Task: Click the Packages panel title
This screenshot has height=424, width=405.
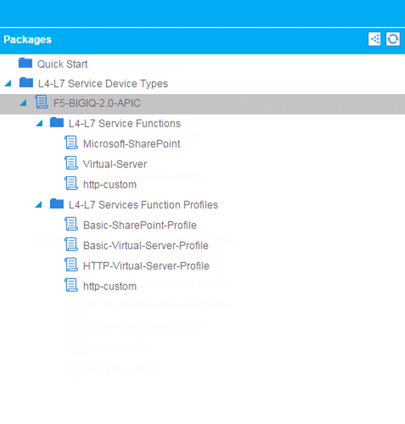Action: tap(28, 39)
